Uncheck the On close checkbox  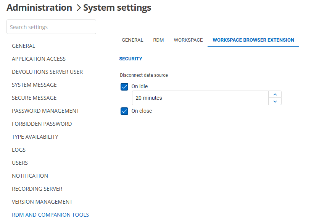[x=124, y=111]
